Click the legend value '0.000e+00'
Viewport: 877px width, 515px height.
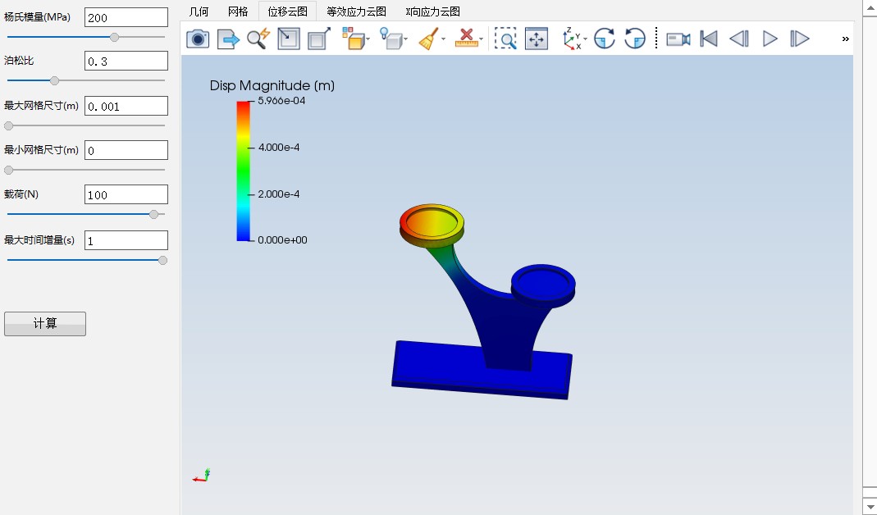click(x=282, y=240)
